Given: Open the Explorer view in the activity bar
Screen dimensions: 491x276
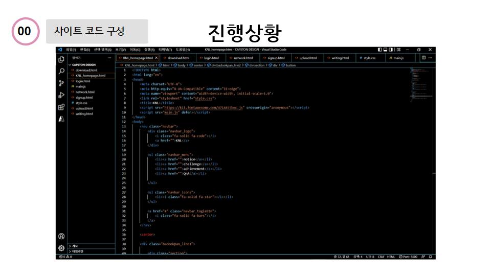Looking at the screenshot, I should (x=61, y=59).
